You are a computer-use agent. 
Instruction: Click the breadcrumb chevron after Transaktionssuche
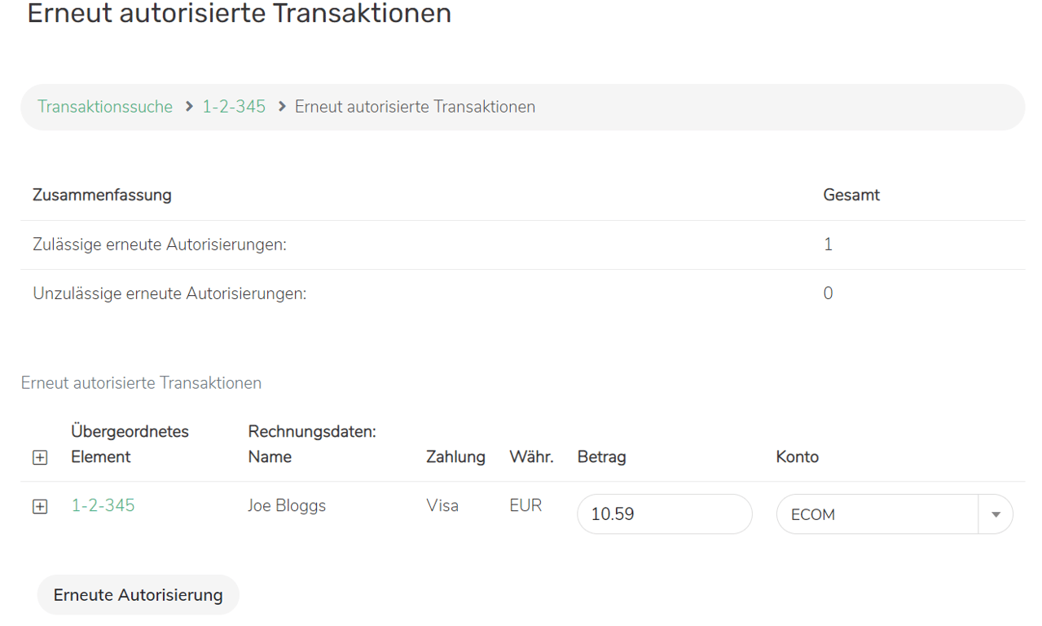(x=189, y=107)
